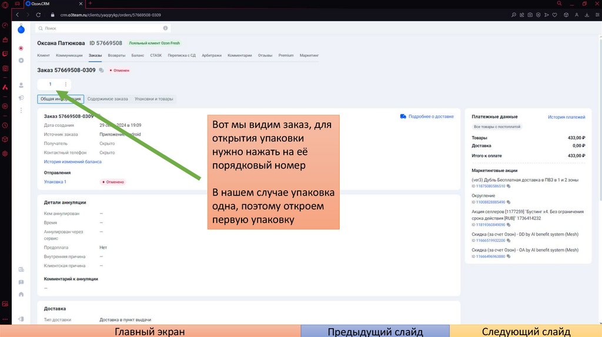
Task: Reload the page
Action: click(x=38, y=15)
